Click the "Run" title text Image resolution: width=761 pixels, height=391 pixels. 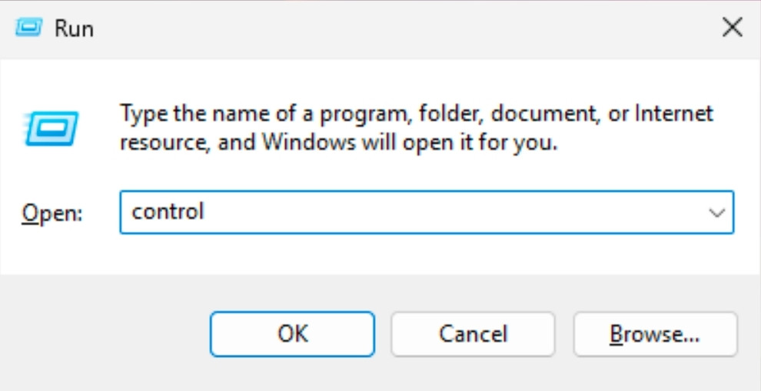[74, 29]
